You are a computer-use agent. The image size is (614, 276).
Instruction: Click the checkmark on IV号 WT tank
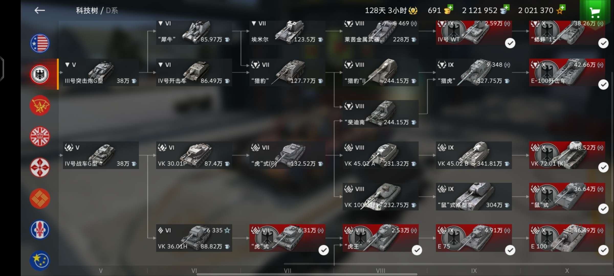point(510,43)
